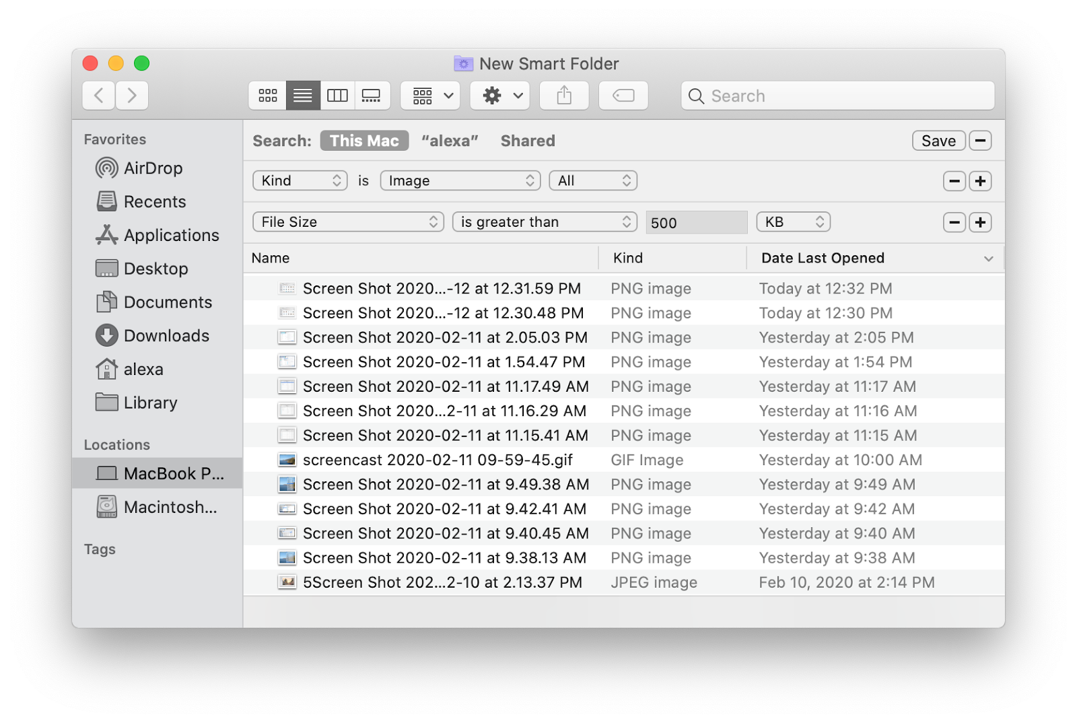This screenshot has width=1077, height=723.
Task: Click the New Smart Folder title icon
Action: tap(464, 63)
